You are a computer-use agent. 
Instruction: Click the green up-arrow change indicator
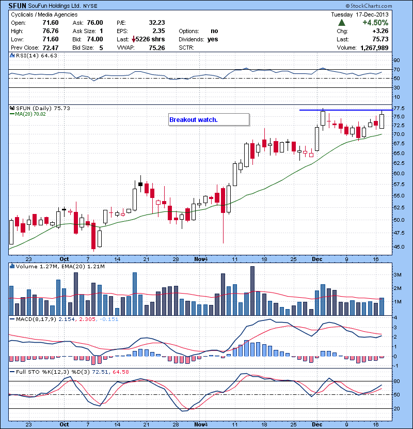341,22
